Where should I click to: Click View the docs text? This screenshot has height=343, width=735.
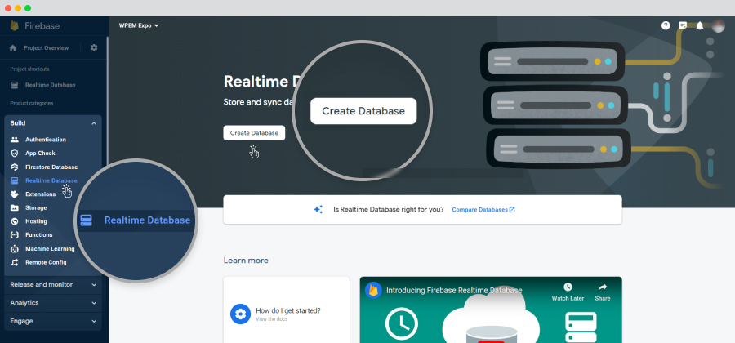271,319
